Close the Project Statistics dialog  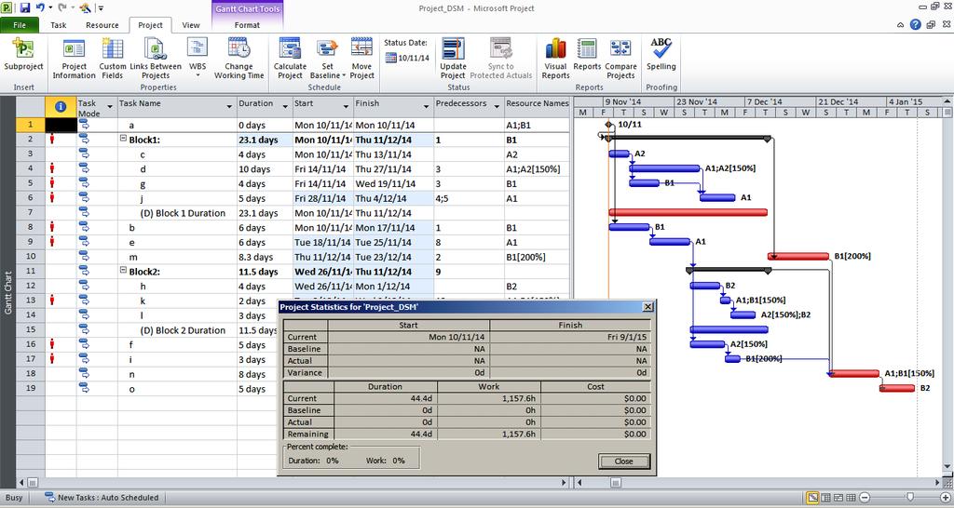pyautogui.click(x=623, y=461)
